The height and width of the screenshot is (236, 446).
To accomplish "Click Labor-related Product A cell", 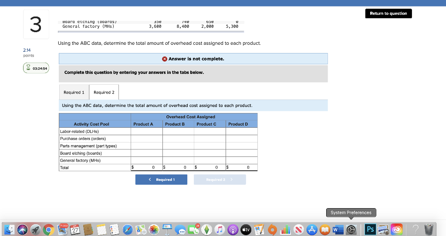I will coord(147,132).
